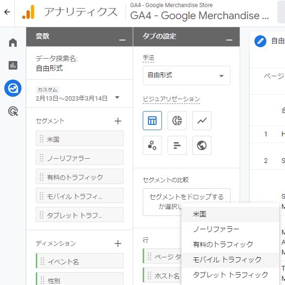Screen dimensions: 285x285
Task: Click the back arrow icon
Action: click(x=7, y=12)
